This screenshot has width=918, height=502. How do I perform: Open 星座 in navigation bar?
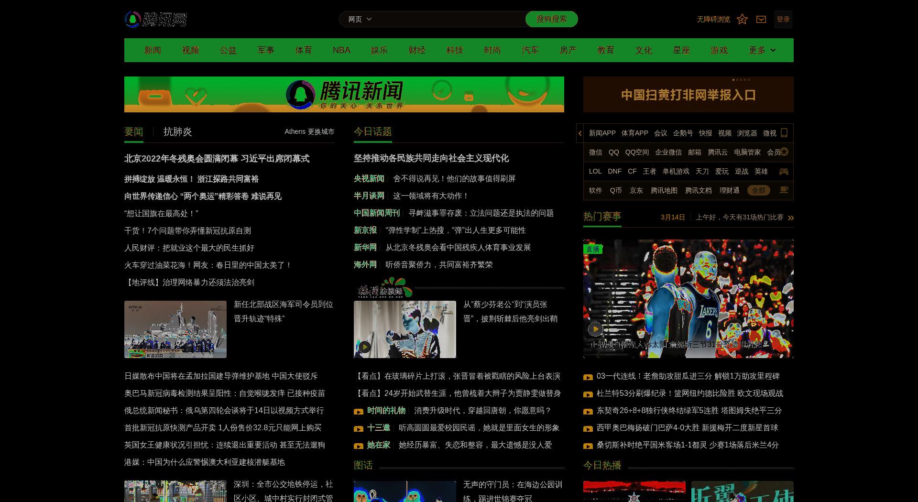coord(681,50)
